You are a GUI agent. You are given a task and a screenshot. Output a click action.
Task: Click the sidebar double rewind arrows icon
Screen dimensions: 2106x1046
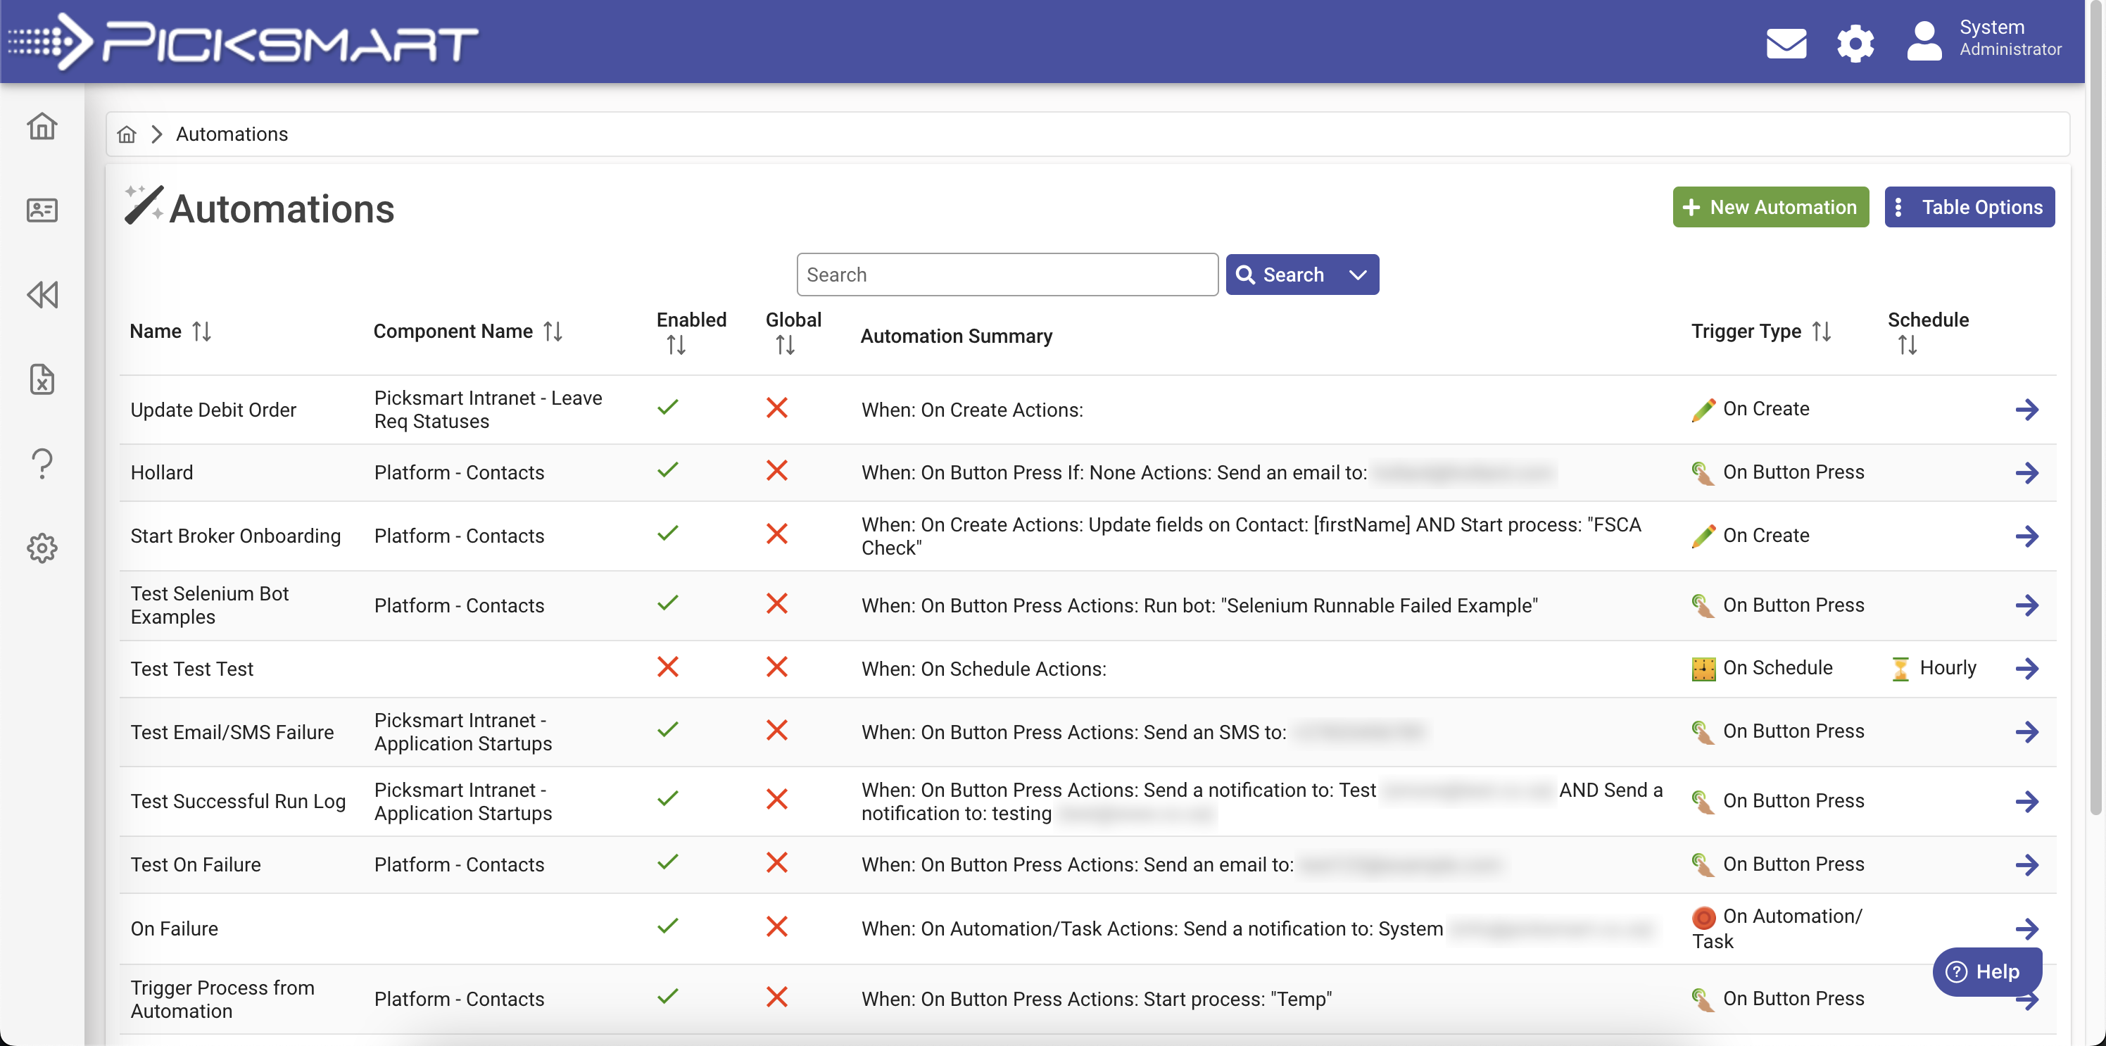(x=42, y=294)
